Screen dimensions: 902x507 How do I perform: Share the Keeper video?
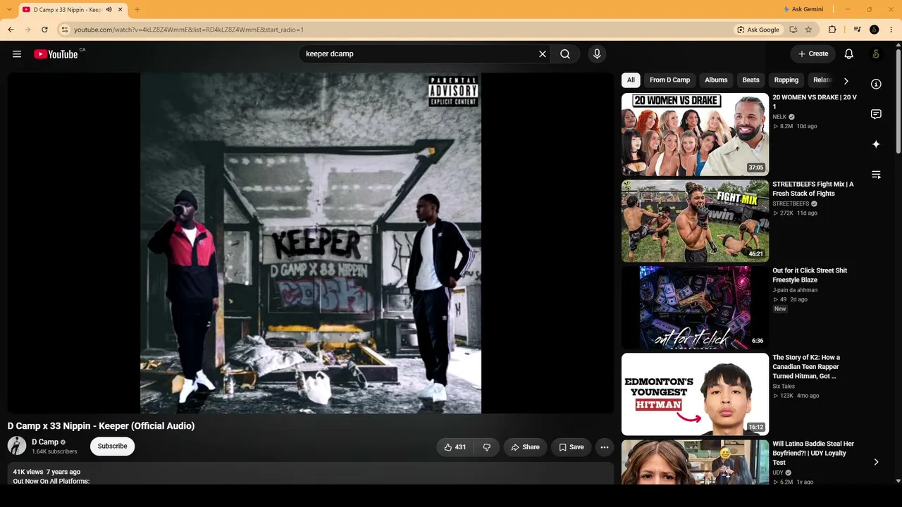[x=525, y=447]
